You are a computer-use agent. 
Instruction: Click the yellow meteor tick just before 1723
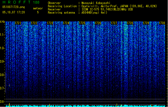[x=49, y=105]
